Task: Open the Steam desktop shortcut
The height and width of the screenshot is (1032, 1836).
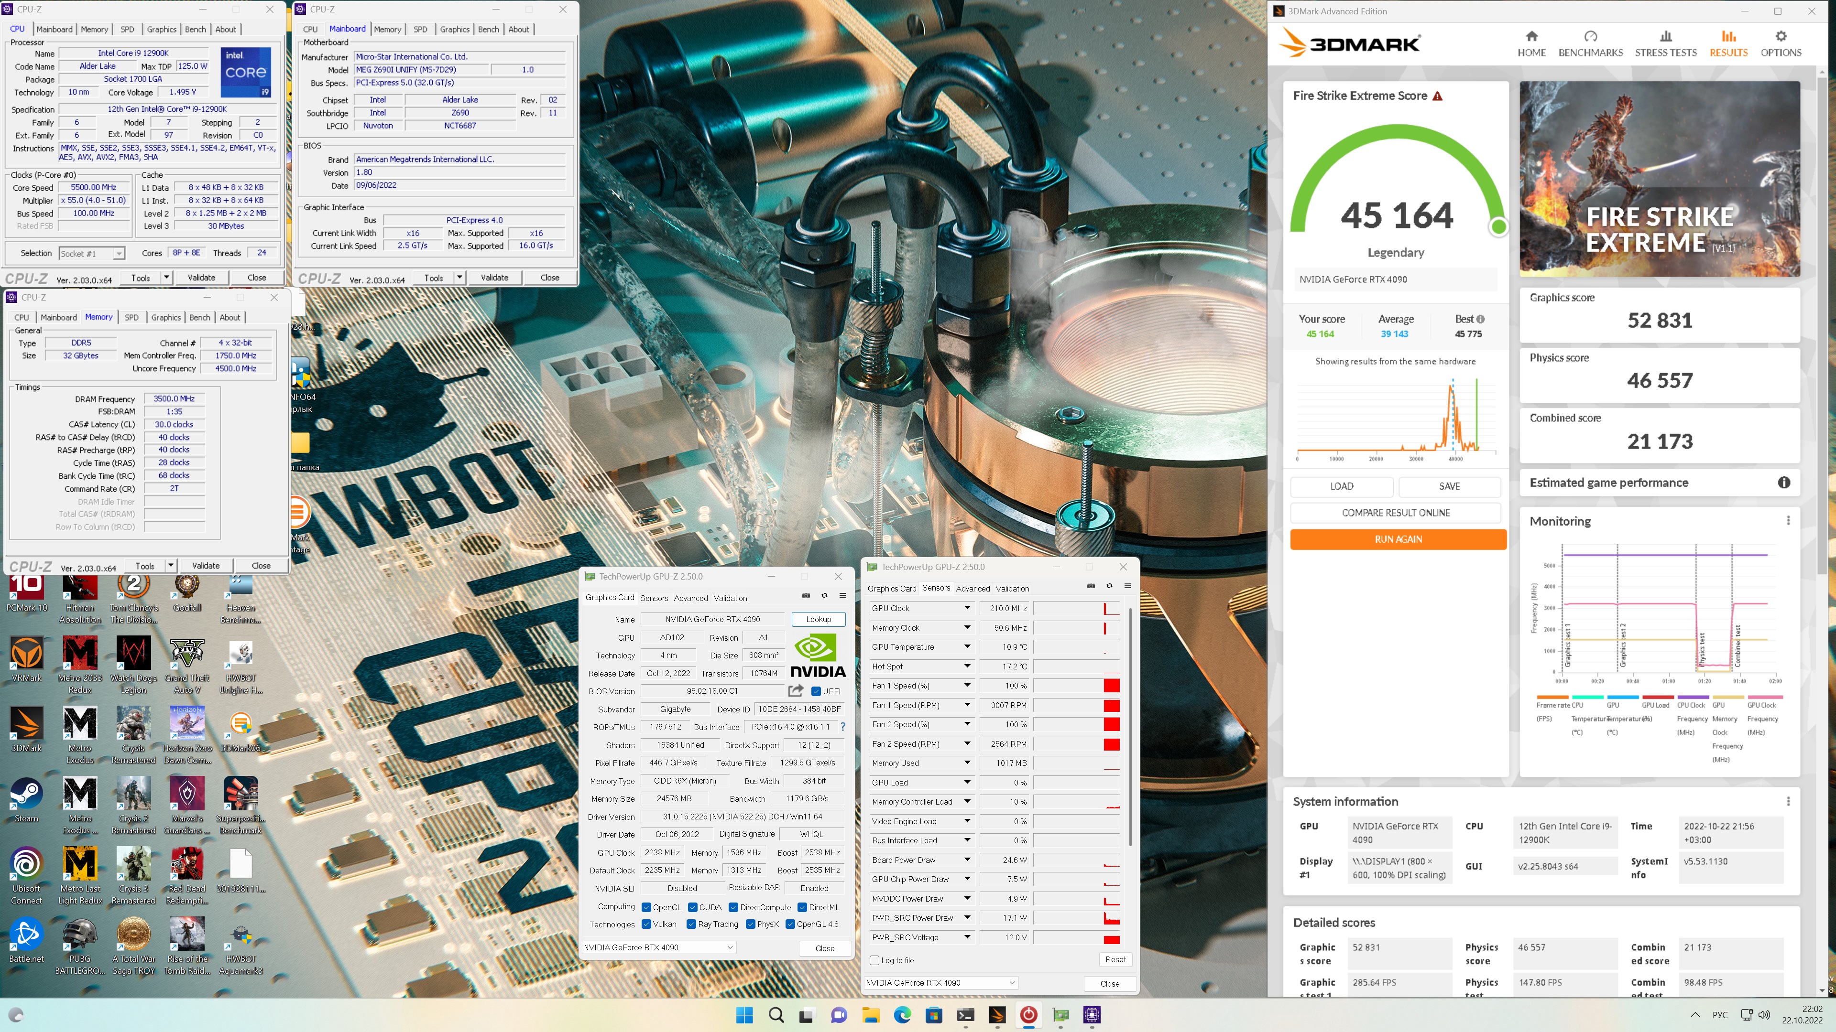Action: coord(26,800)
